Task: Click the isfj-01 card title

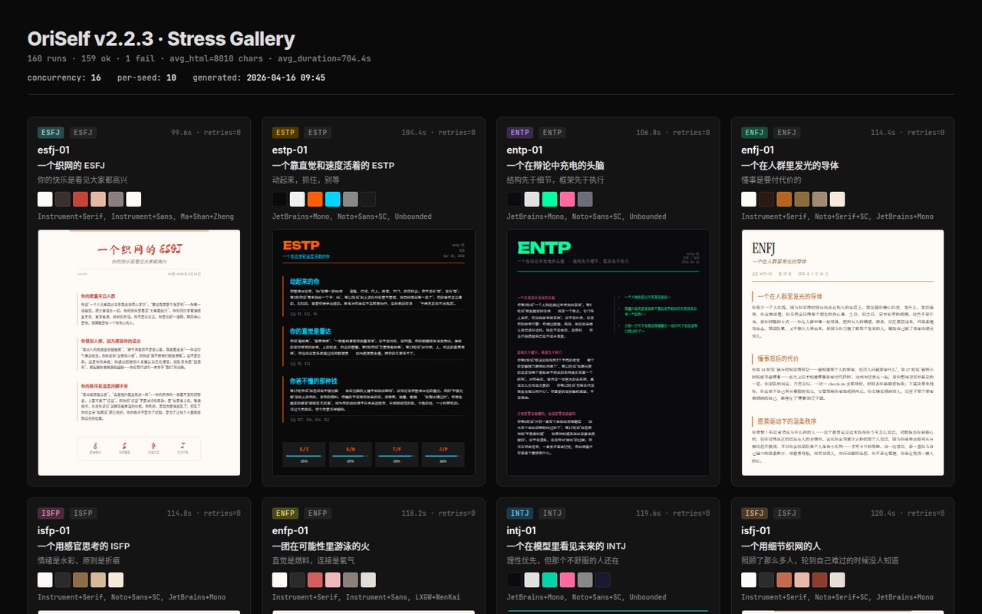Action: (x=757, y=530)
